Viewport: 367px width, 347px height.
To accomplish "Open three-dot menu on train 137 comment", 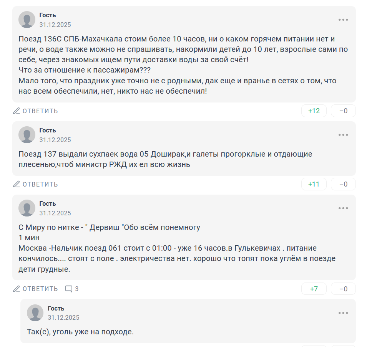I will (343, 135).
